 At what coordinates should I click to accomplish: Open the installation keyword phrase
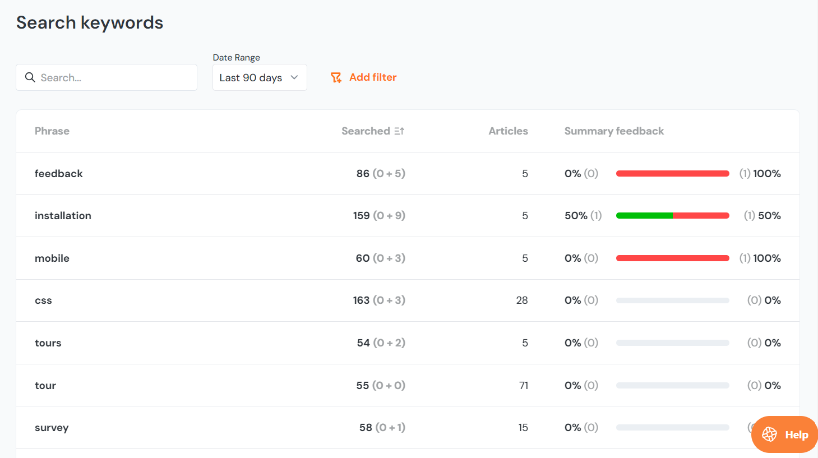pos(63,216)
